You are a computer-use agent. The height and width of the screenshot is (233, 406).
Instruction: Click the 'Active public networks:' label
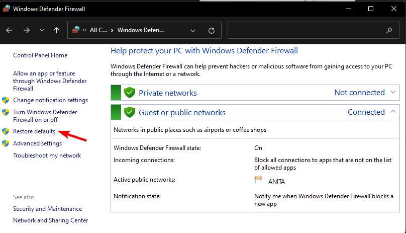coord(144,180)
